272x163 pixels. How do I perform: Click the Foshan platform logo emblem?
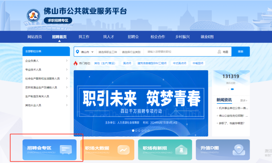click(x=33, y=15)
